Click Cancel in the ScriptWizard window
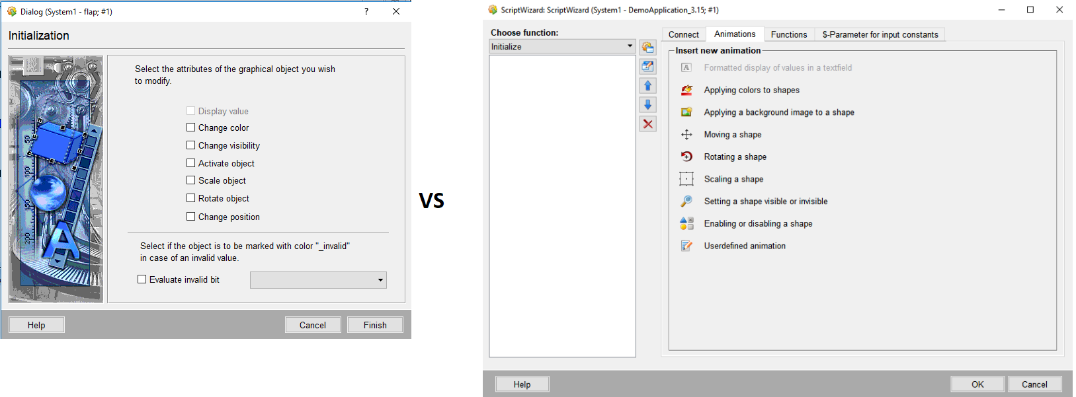1076x397 pixels. (1034, 384)
